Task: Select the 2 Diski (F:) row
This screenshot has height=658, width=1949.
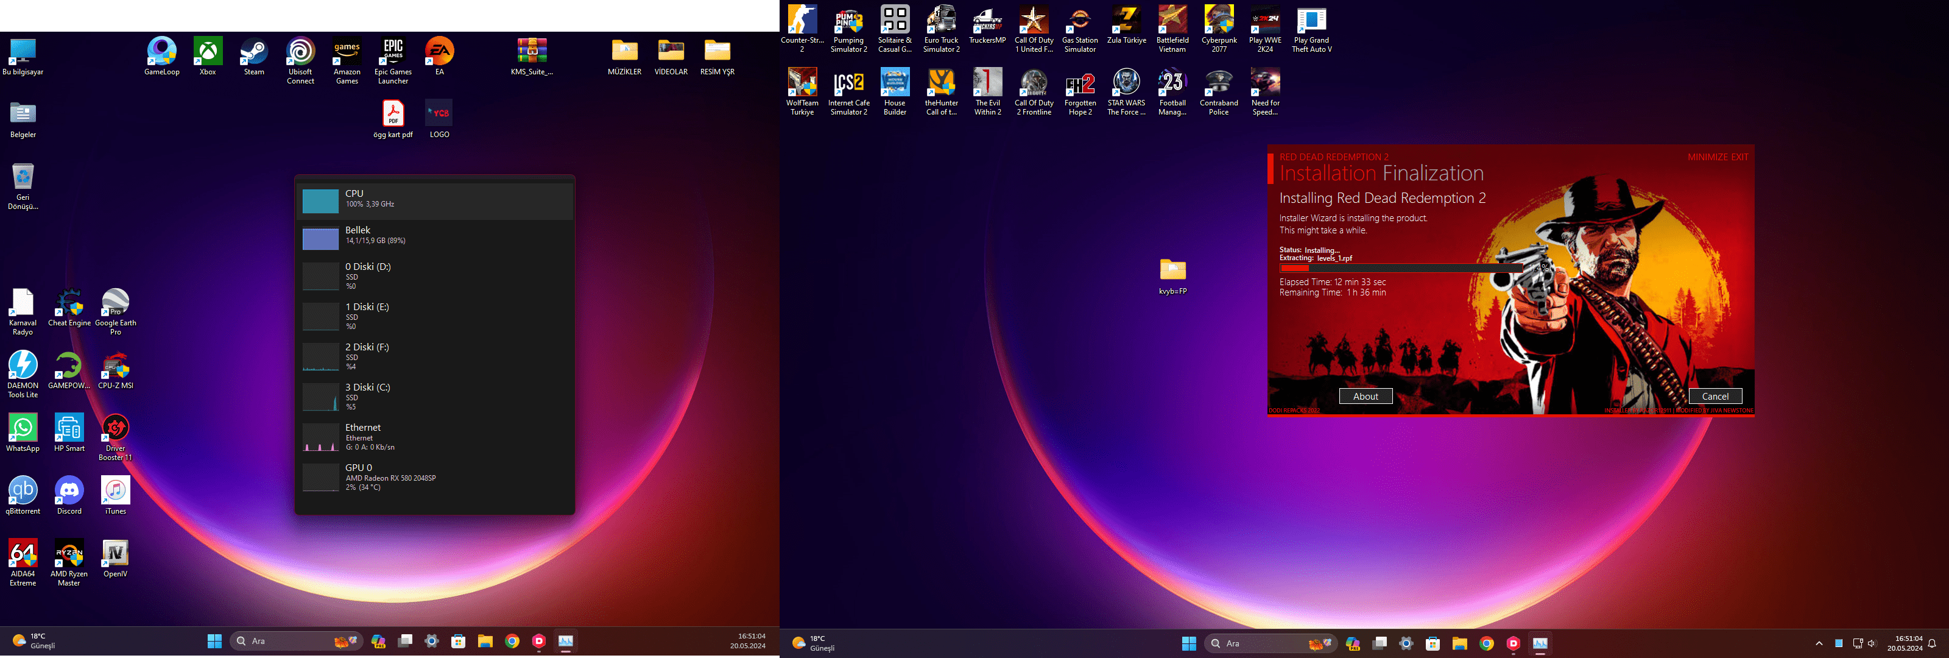Action: pyautogui.click(x=435, y=356)
